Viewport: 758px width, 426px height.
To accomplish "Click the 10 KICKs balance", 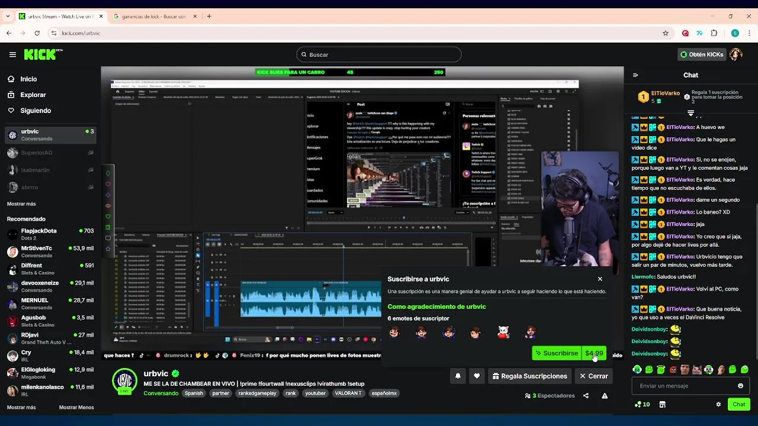I will 642,405.
